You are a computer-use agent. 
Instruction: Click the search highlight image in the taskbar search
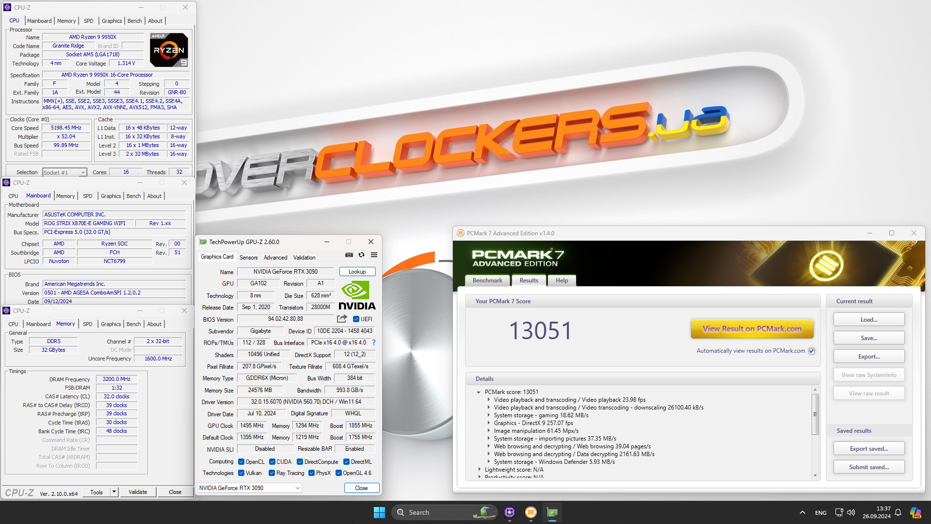click(483, 512)
